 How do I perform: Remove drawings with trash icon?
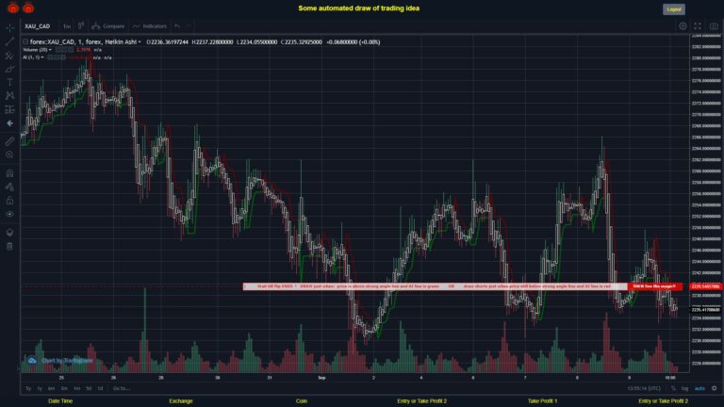click(x=9, y=246)
